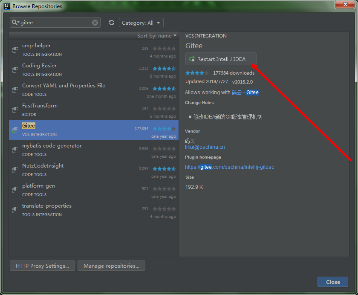Select the Gitee plugin row
Screen dimensions: 358x295
94,130
